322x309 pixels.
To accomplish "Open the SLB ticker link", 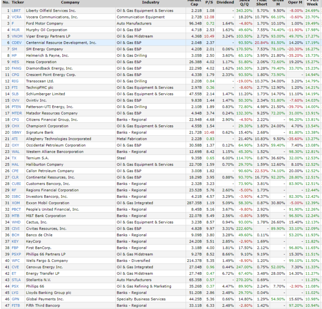I will point(15,94).
